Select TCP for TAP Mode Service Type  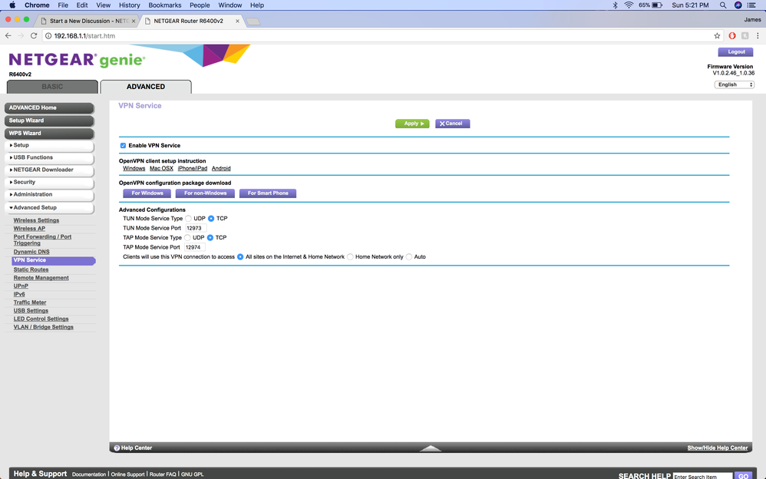click(210, 237)
